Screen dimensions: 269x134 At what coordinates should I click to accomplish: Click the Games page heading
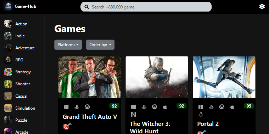coord(70,29)
